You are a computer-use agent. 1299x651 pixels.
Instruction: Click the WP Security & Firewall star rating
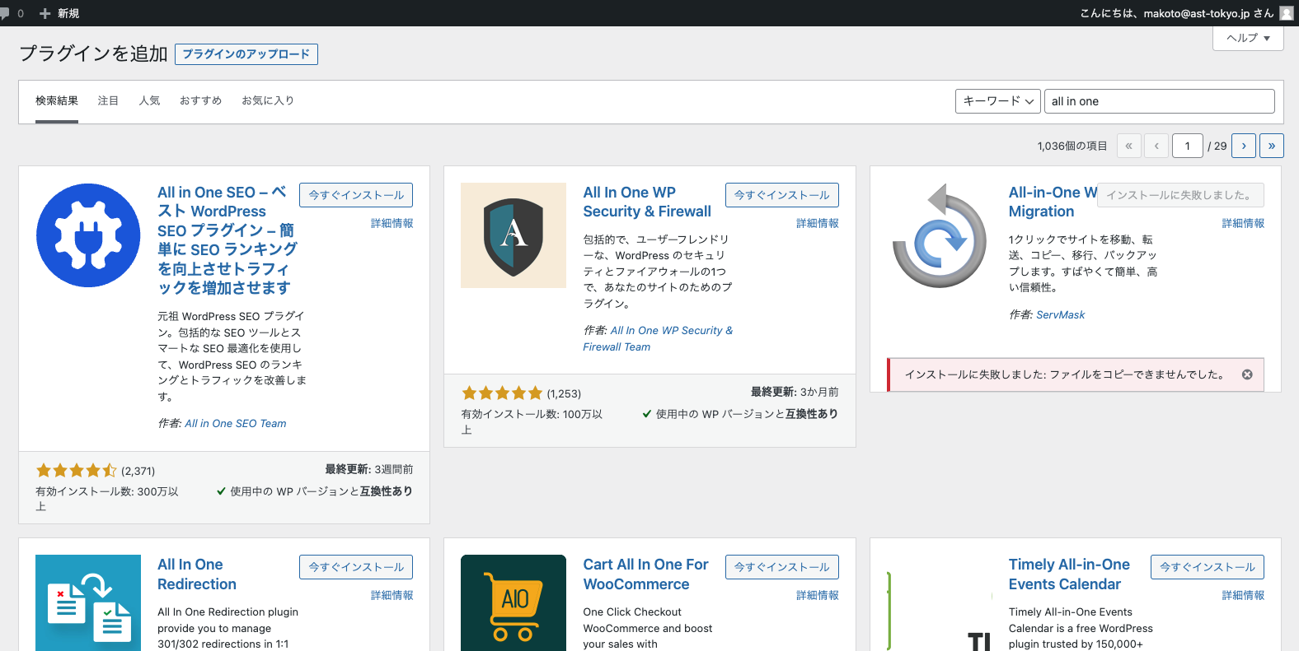[502, 393]
